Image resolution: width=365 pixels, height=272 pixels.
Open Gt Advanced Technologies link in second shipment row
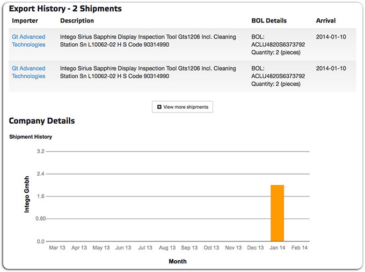click(28, 72)
